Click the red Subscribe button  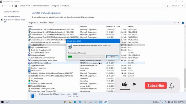[156, 86]
